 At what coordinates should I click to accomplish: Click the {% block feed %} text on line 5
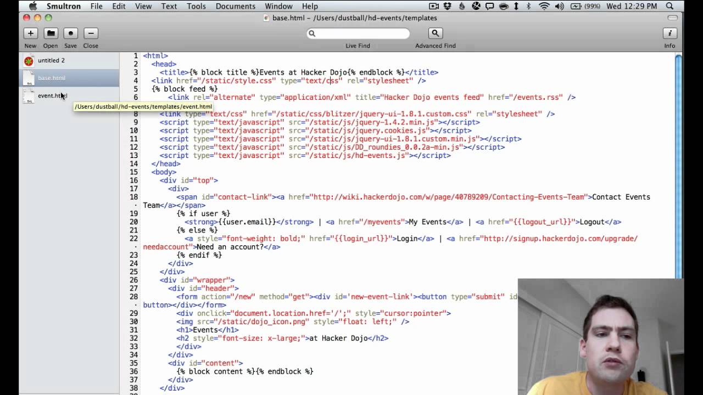[185, 89]
